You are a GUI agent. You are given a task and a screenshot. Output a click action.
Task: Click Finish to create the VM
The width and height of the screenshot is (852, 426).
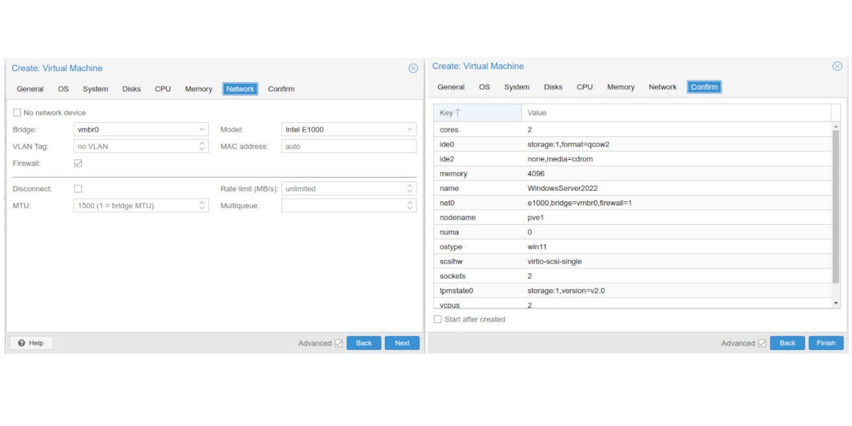click(826, 343)
